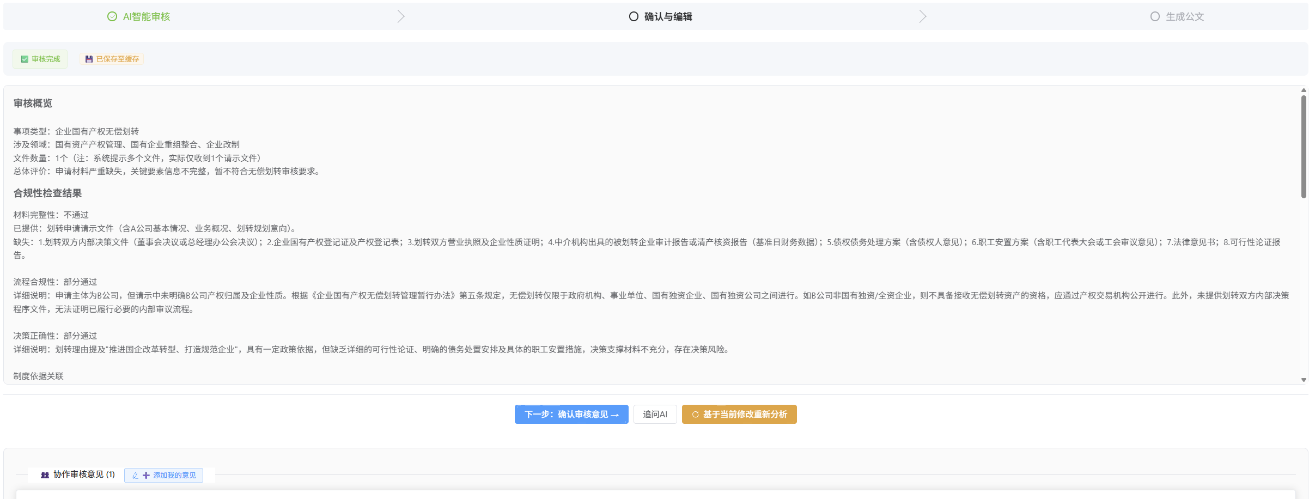Click the green check-circle icon beside AI智能审核
The height and width of the screenshot is (499, 1309).
pyautogui.click(x=112, y=17)
